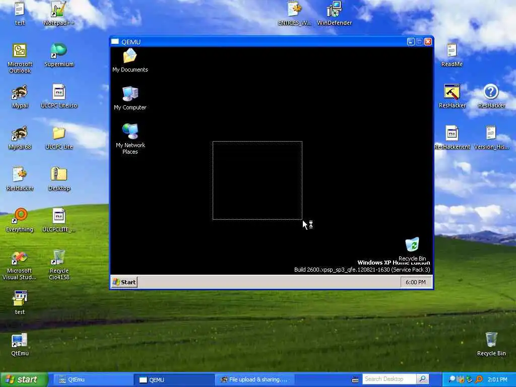This screenshot has height=387, width=516.
Task: Click the QEMU window title bar icon
Action: point(115,42)
